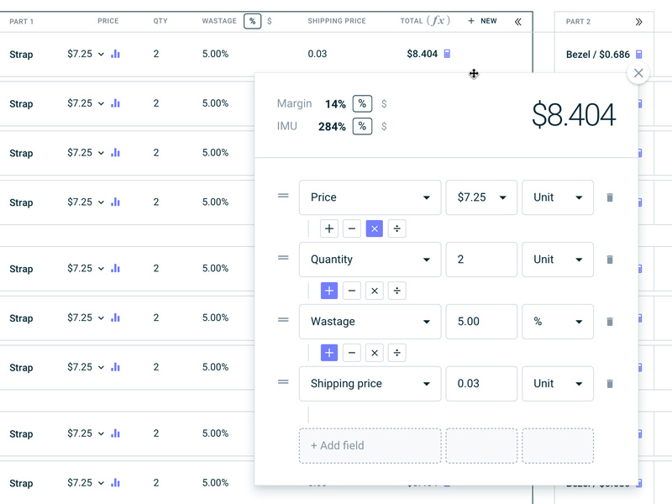Grab drag handle of Shipping price row
Image resolution: width=672 pixels, height=504 pixels.
click(283, 382)
